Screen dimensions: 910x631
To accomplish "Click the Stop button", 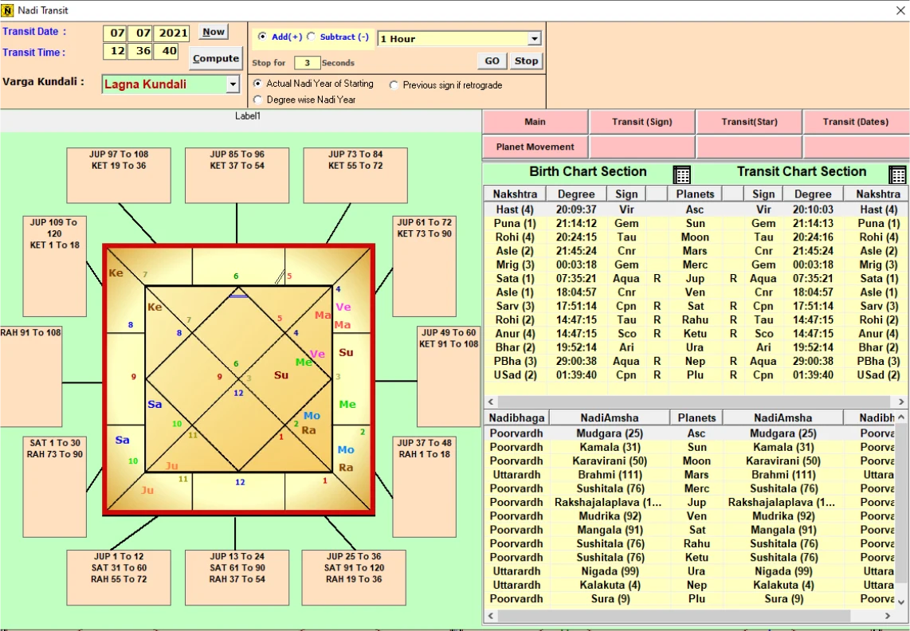I will [527, 61].
